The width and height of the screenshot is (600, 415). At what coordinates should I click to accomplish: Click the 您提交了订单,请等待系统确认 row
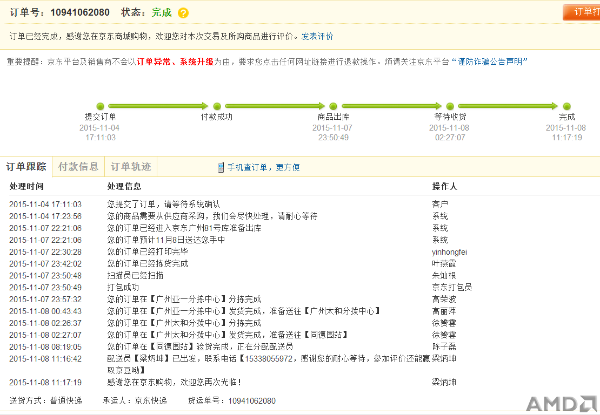pyautogui.click(x=164, y=205)
